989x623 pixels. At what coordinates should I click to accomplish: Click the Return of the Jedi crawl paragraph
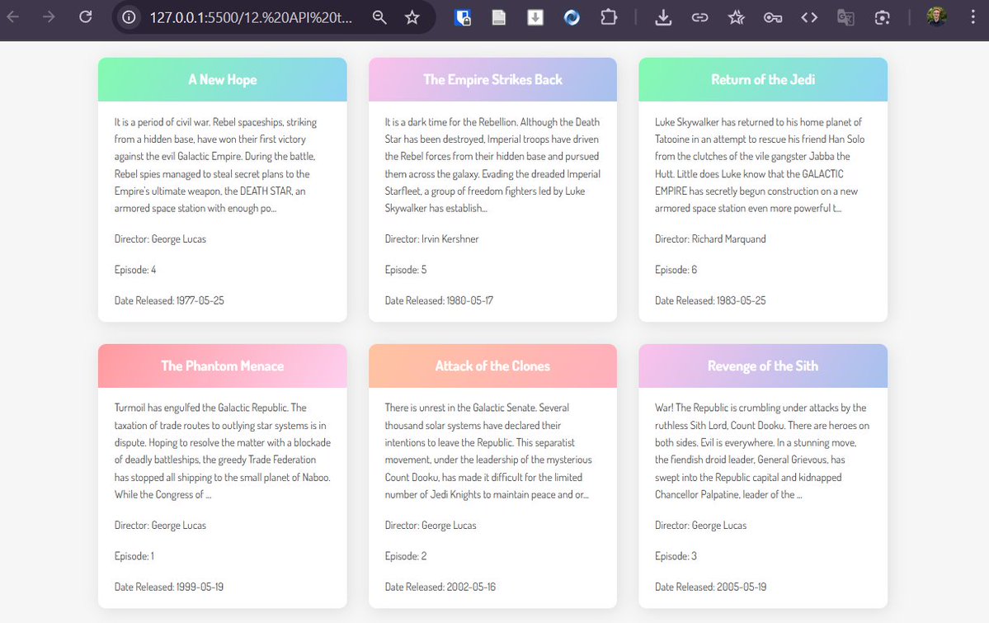point(760,165)
